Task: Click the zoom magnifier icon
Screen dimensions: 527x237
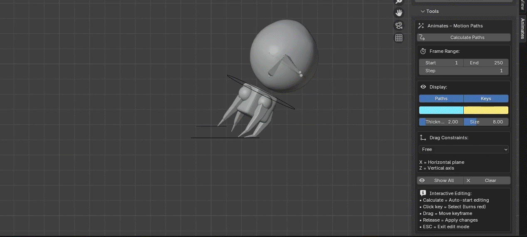Action: pos(399,2)
